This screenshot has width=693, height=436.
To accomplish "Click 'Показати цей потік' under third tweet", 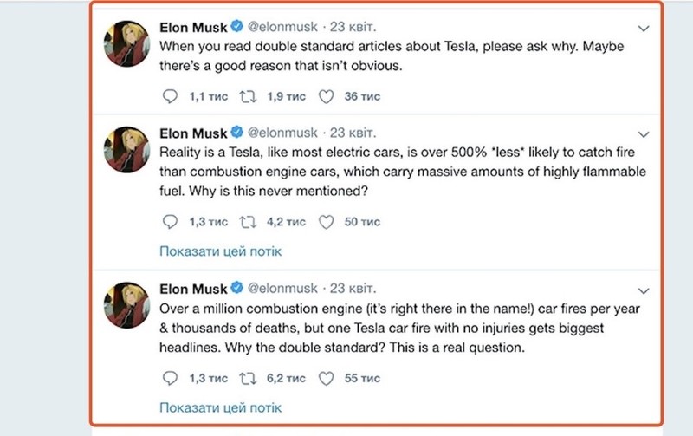I will click(221, 407).
